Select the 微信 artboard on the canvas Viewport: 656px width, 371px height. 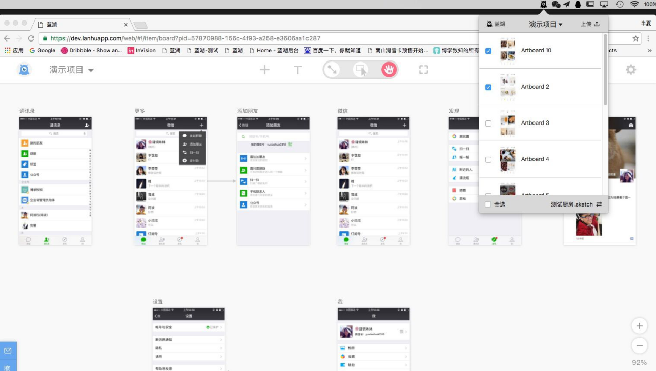pyautogui.click(x=374, y=181)
